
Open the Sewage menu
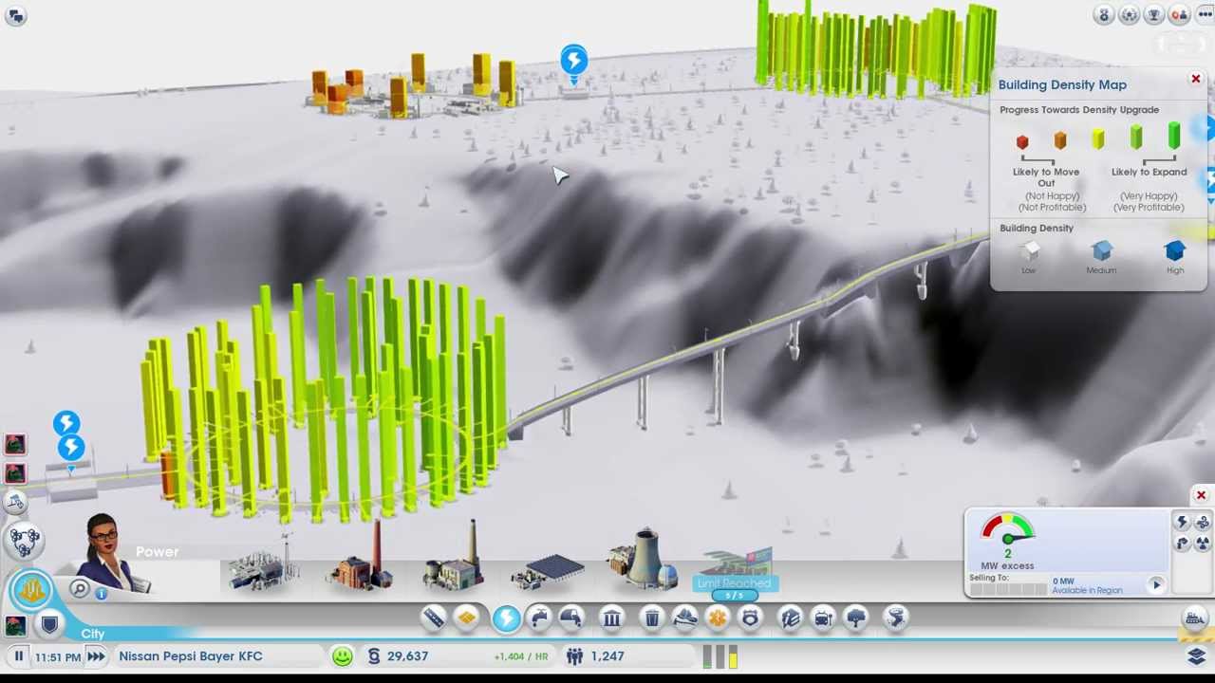(x=571, y=618)
